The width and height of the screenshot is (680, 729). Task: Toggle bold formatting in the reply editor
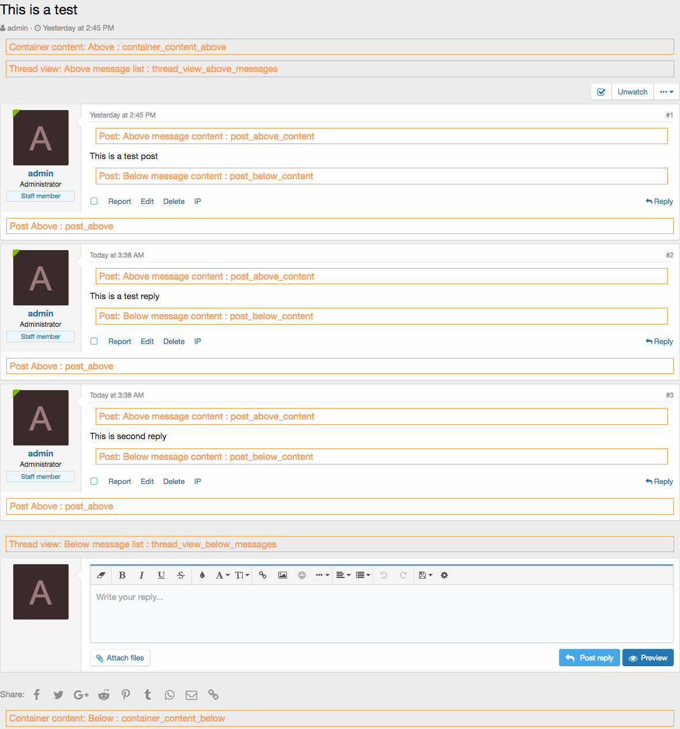pos(122,575)
